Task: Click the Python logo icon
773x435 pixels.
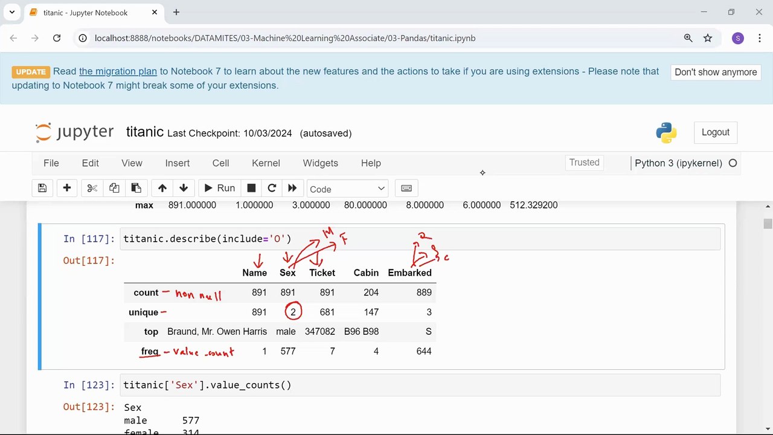Action: click(x=666, y=133)
